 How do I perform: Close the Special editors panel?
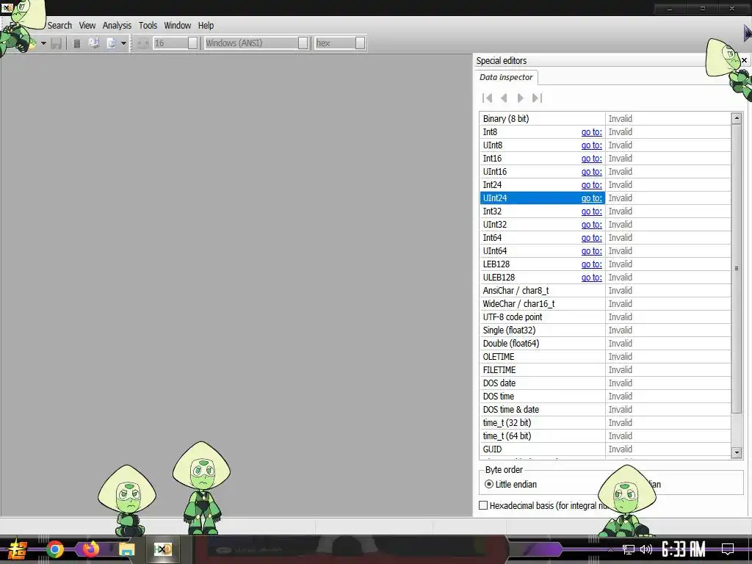pyautogui.click(x=744, y=60)
